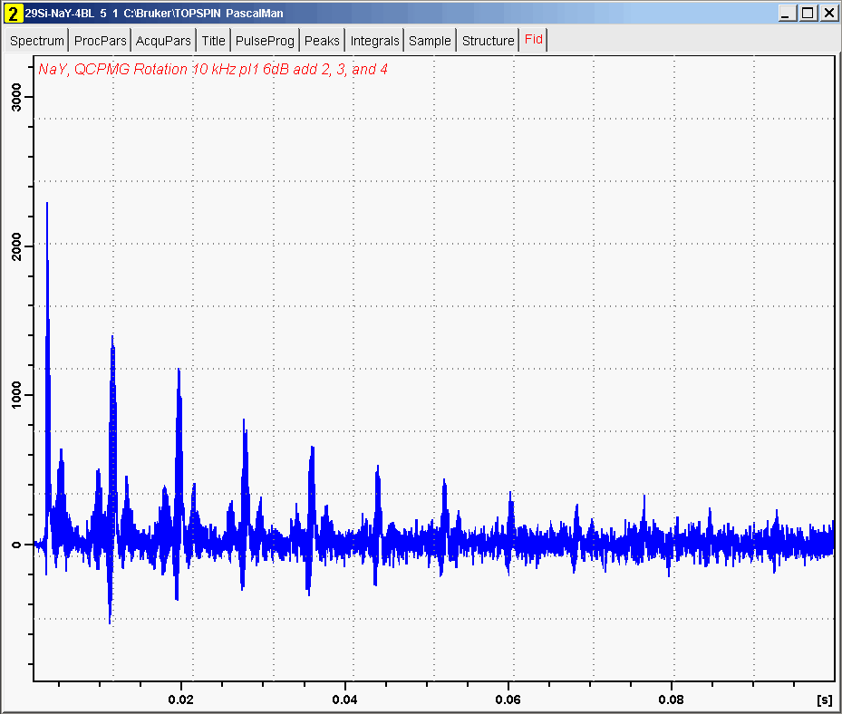Show the PulseProg tab
This screenshot has height=714, width=842.
point(266,41)
